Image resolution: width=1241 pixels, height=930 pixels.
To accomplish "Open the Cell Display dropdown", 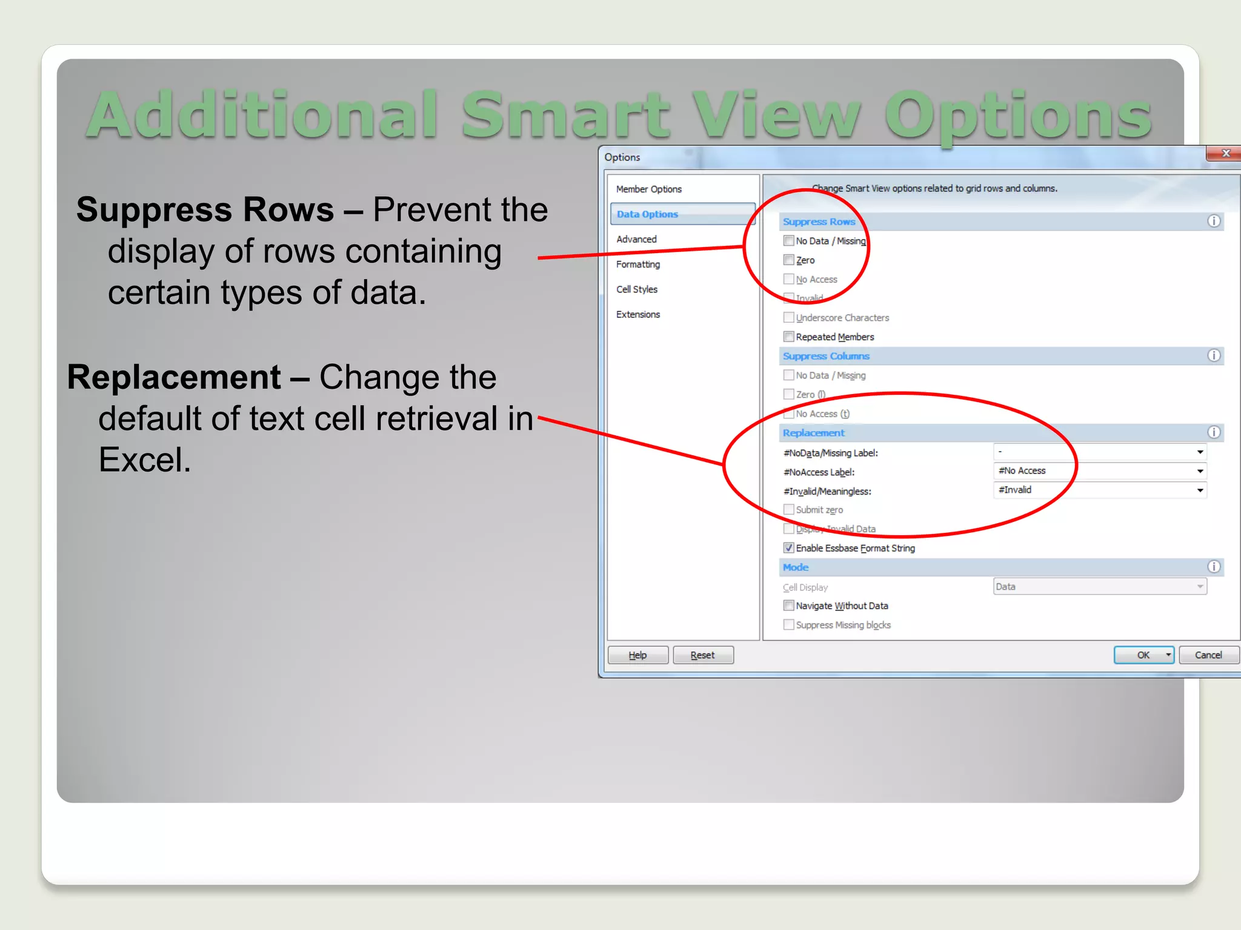I will [1200, 587].
